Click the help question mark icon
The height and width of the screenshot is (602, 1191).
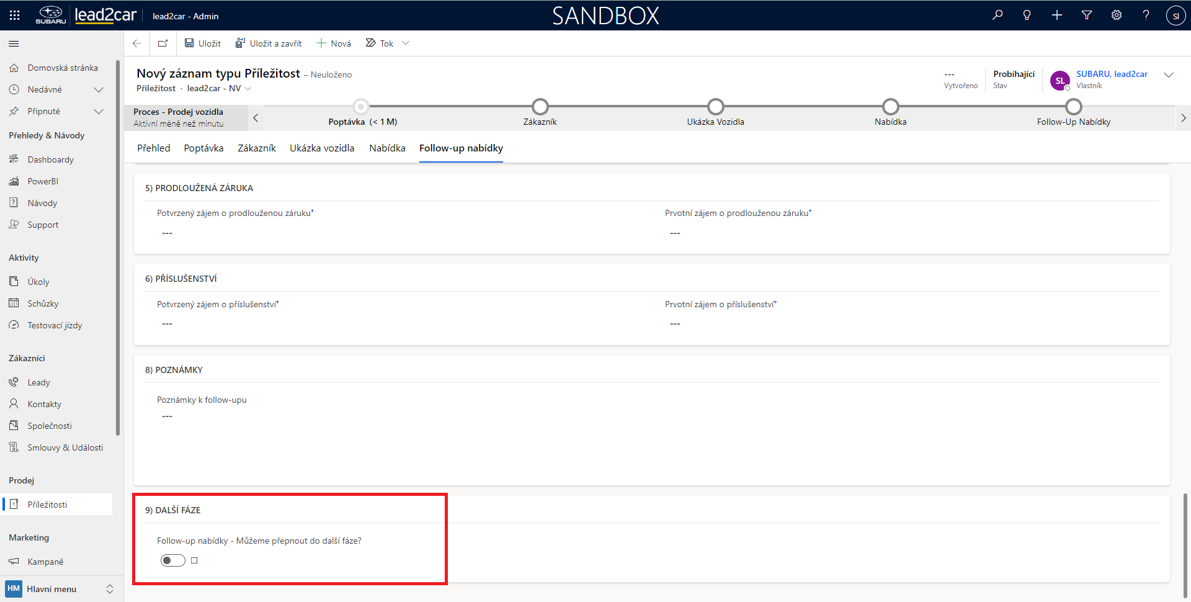click(1146, 15)
